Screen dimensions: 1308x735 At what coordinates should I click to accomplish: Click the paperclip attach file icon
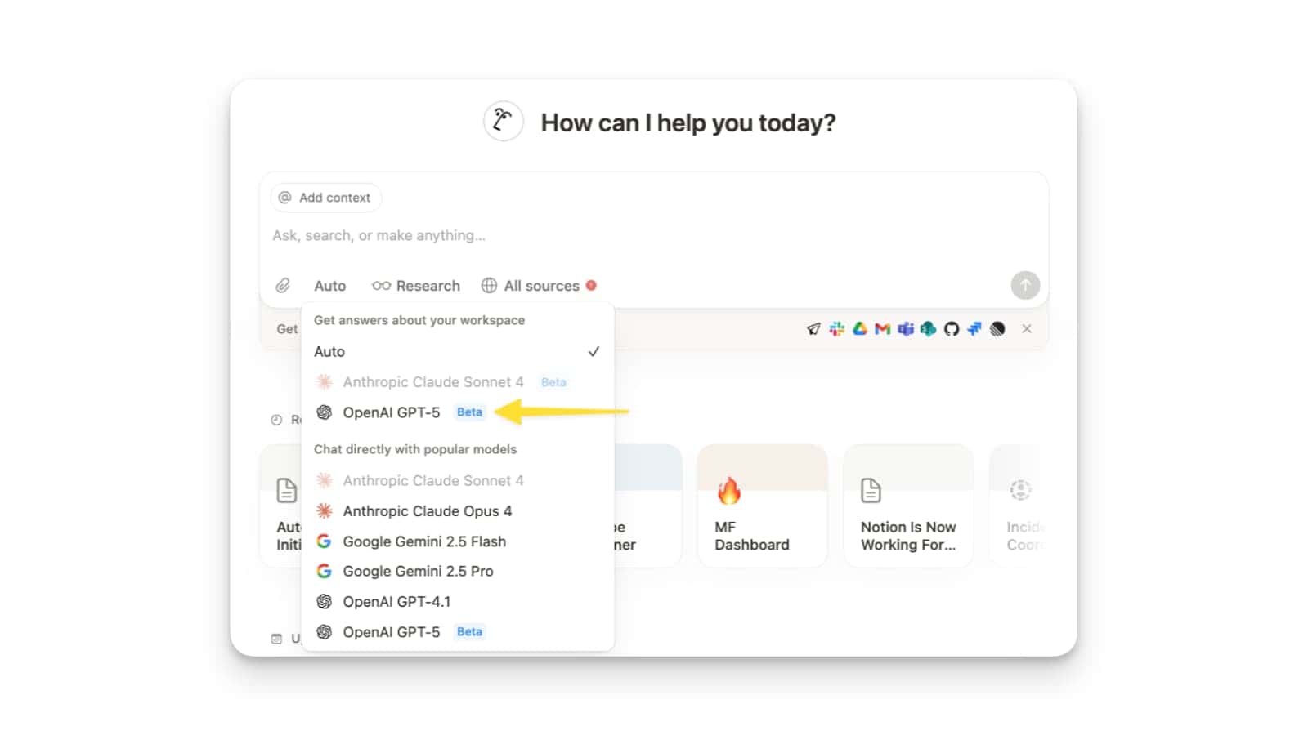pos(283,285)
